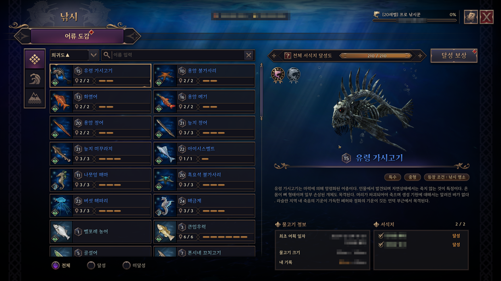The height and width of the screenshot is (281, 501).
Task: Open the help question-mark icon at top right
Action: tap(471, 17)
